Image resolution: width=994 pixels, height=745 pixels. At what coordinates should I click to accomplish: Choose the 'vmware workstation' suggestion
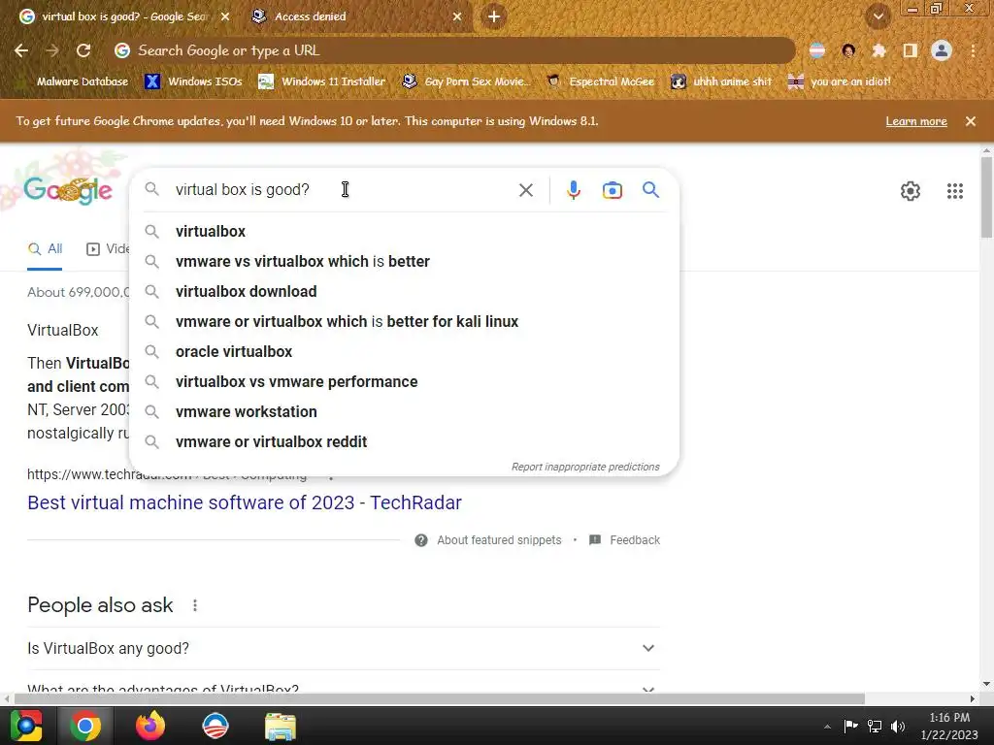click(x=404, y=411)
